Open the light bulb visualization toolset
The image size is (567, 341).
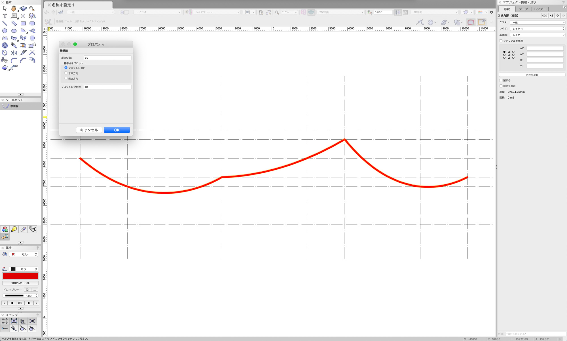click(x=14, y=229)
